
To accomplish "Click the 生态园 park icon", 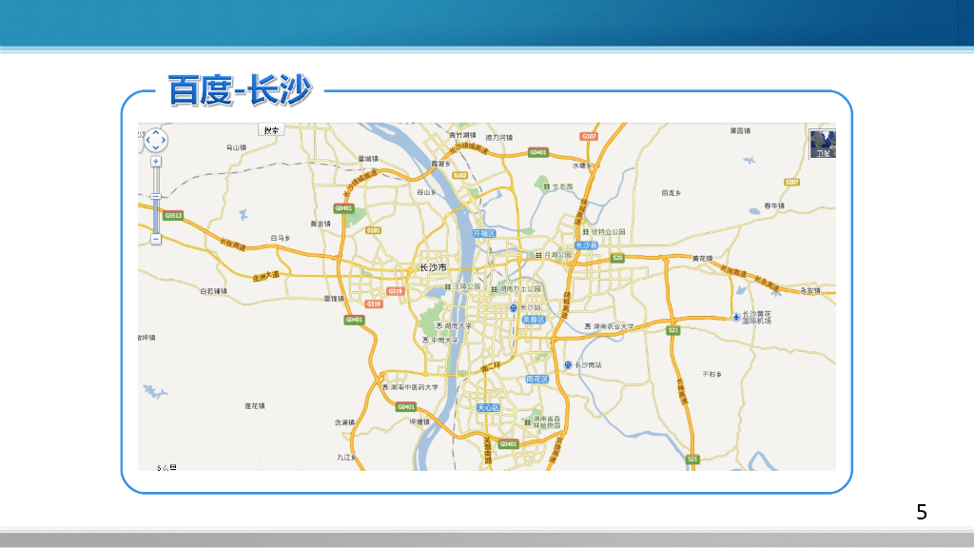I will click(547, 186).
